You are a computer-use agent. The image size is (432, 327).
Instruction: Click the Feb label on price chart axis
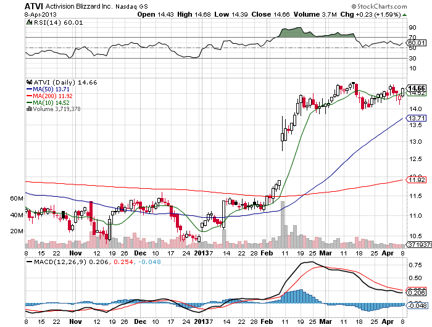267,253
